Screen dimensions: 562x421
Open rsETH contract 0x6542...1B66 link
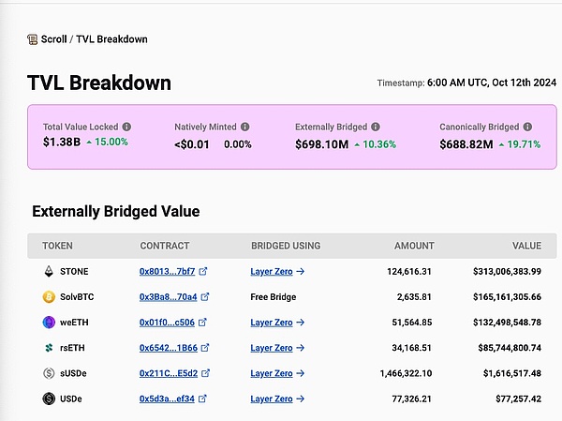point(169,348)
